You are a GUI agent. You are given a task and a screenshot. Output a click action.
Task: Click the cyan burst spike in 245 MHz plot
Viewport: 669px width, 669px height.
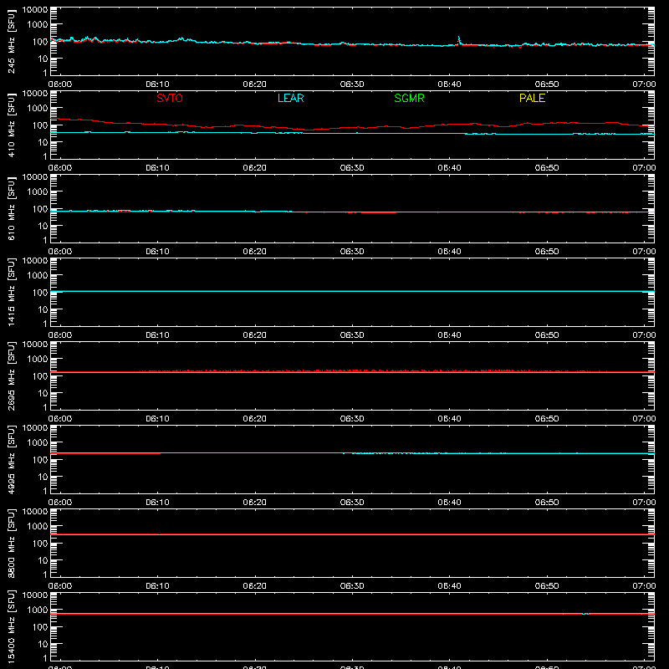[x=459, y=40]
